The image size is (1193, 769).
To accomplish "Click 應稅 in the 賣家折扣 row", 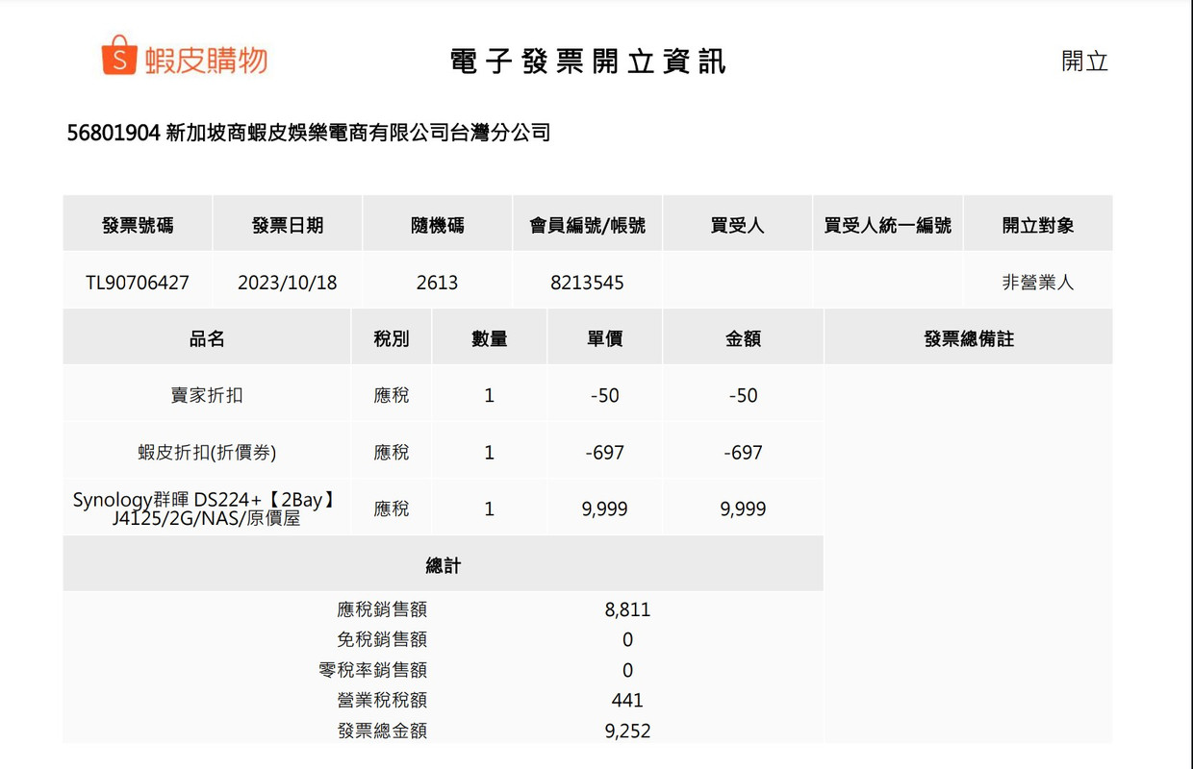I will coord(392,395).
